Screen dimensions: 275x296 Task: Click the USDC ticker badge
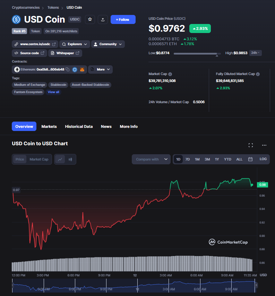point(75,19)
